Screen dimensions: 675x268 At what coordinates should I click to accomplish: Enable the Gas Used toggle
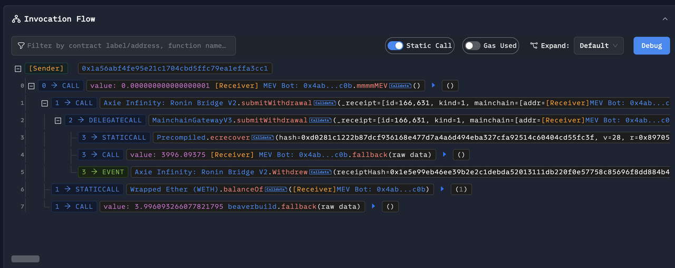pyautogui.click(x=473, y=46)
